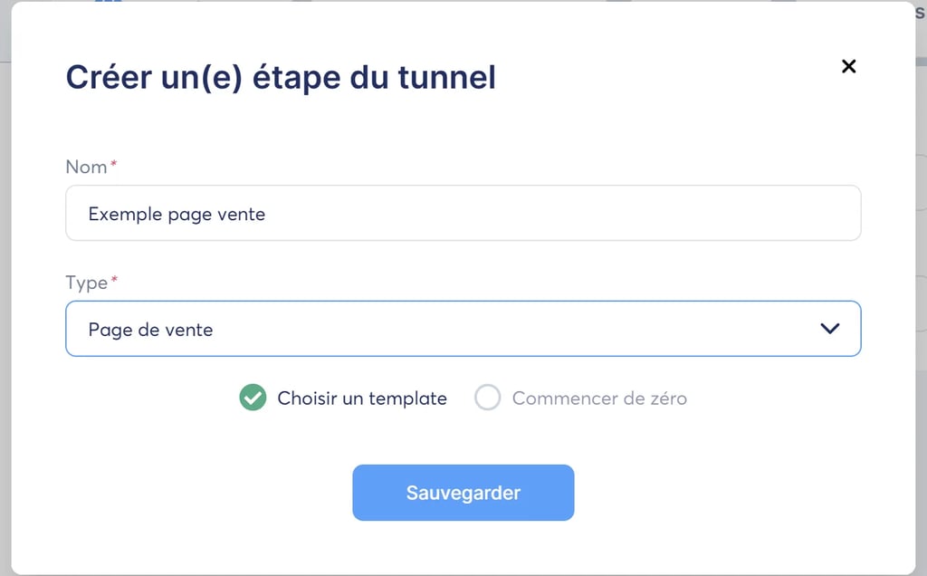Image resolution: width=927 pixels, height=576 pixels.
Task: Click inside the 'Exemple page vente' name field
Action: click(463, 213)
